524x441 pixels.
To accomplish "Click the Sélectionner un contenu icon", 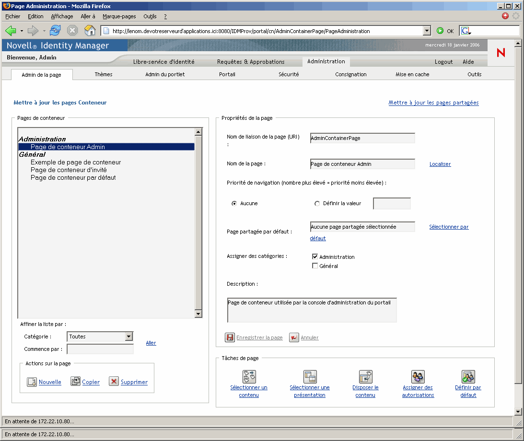I will point(249,376).
